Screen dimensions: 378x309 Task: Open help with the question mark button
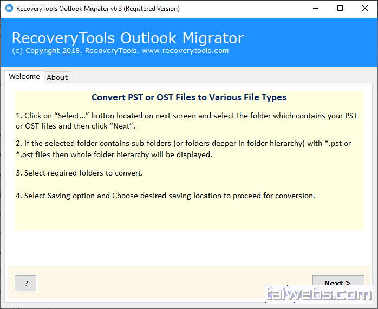click(x=25, y=283)
